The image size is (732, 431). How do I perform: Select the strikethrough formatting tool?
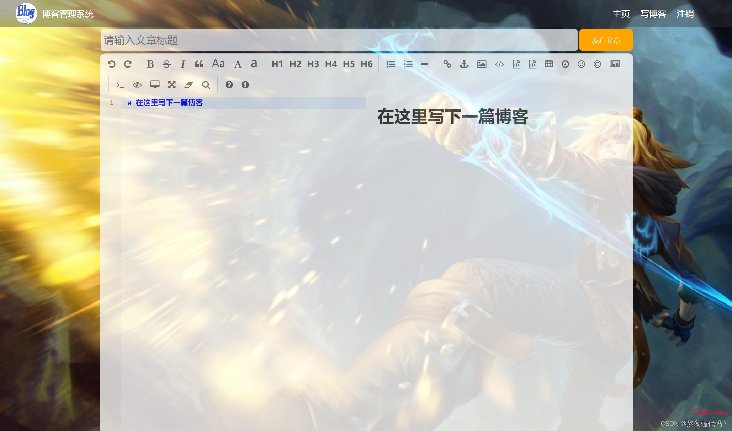pos(166,64)
